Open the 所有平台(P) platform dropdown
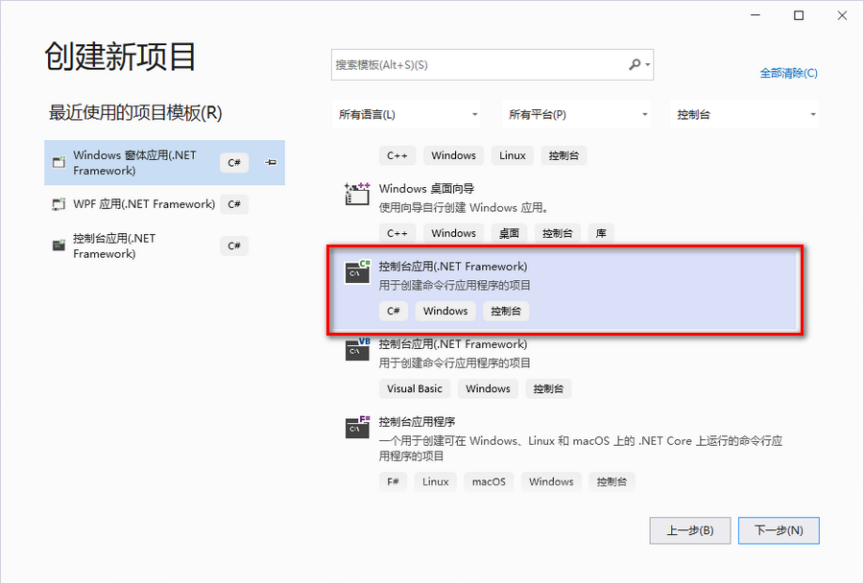864x584 pixels. tap(576, 114)
